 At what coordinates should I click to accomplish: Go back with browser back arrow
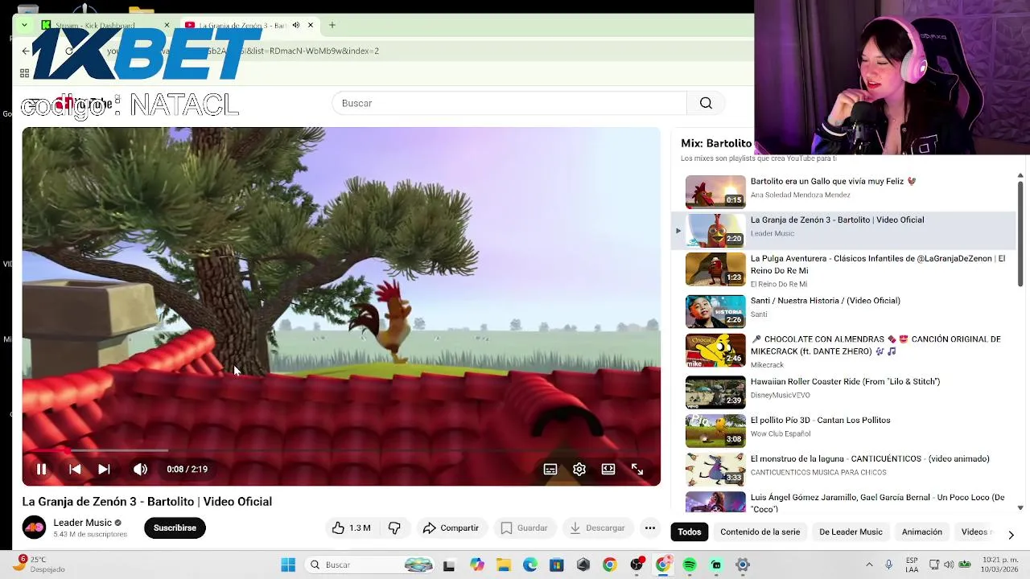[x=26, y=51]
